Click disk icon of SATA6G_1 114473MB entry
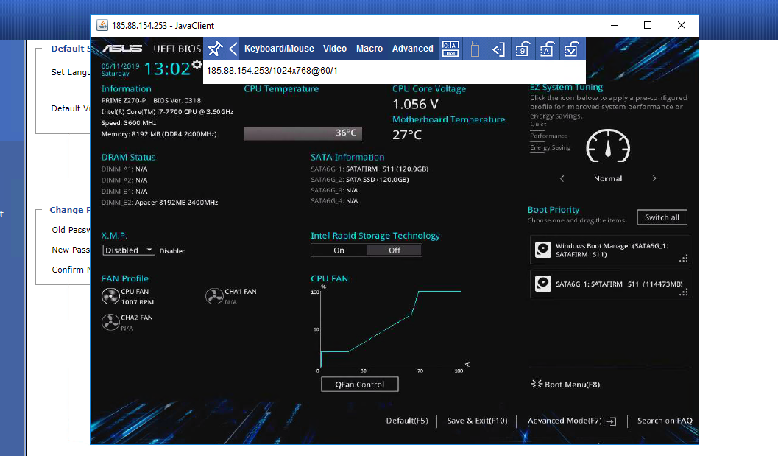Viewport: 778px width, 456px height. coord(543,284)
